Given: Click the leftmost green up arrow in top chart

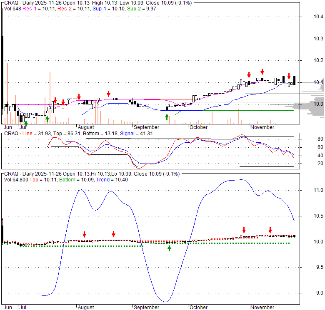Looking at the screenshot, I should (26, 122).
